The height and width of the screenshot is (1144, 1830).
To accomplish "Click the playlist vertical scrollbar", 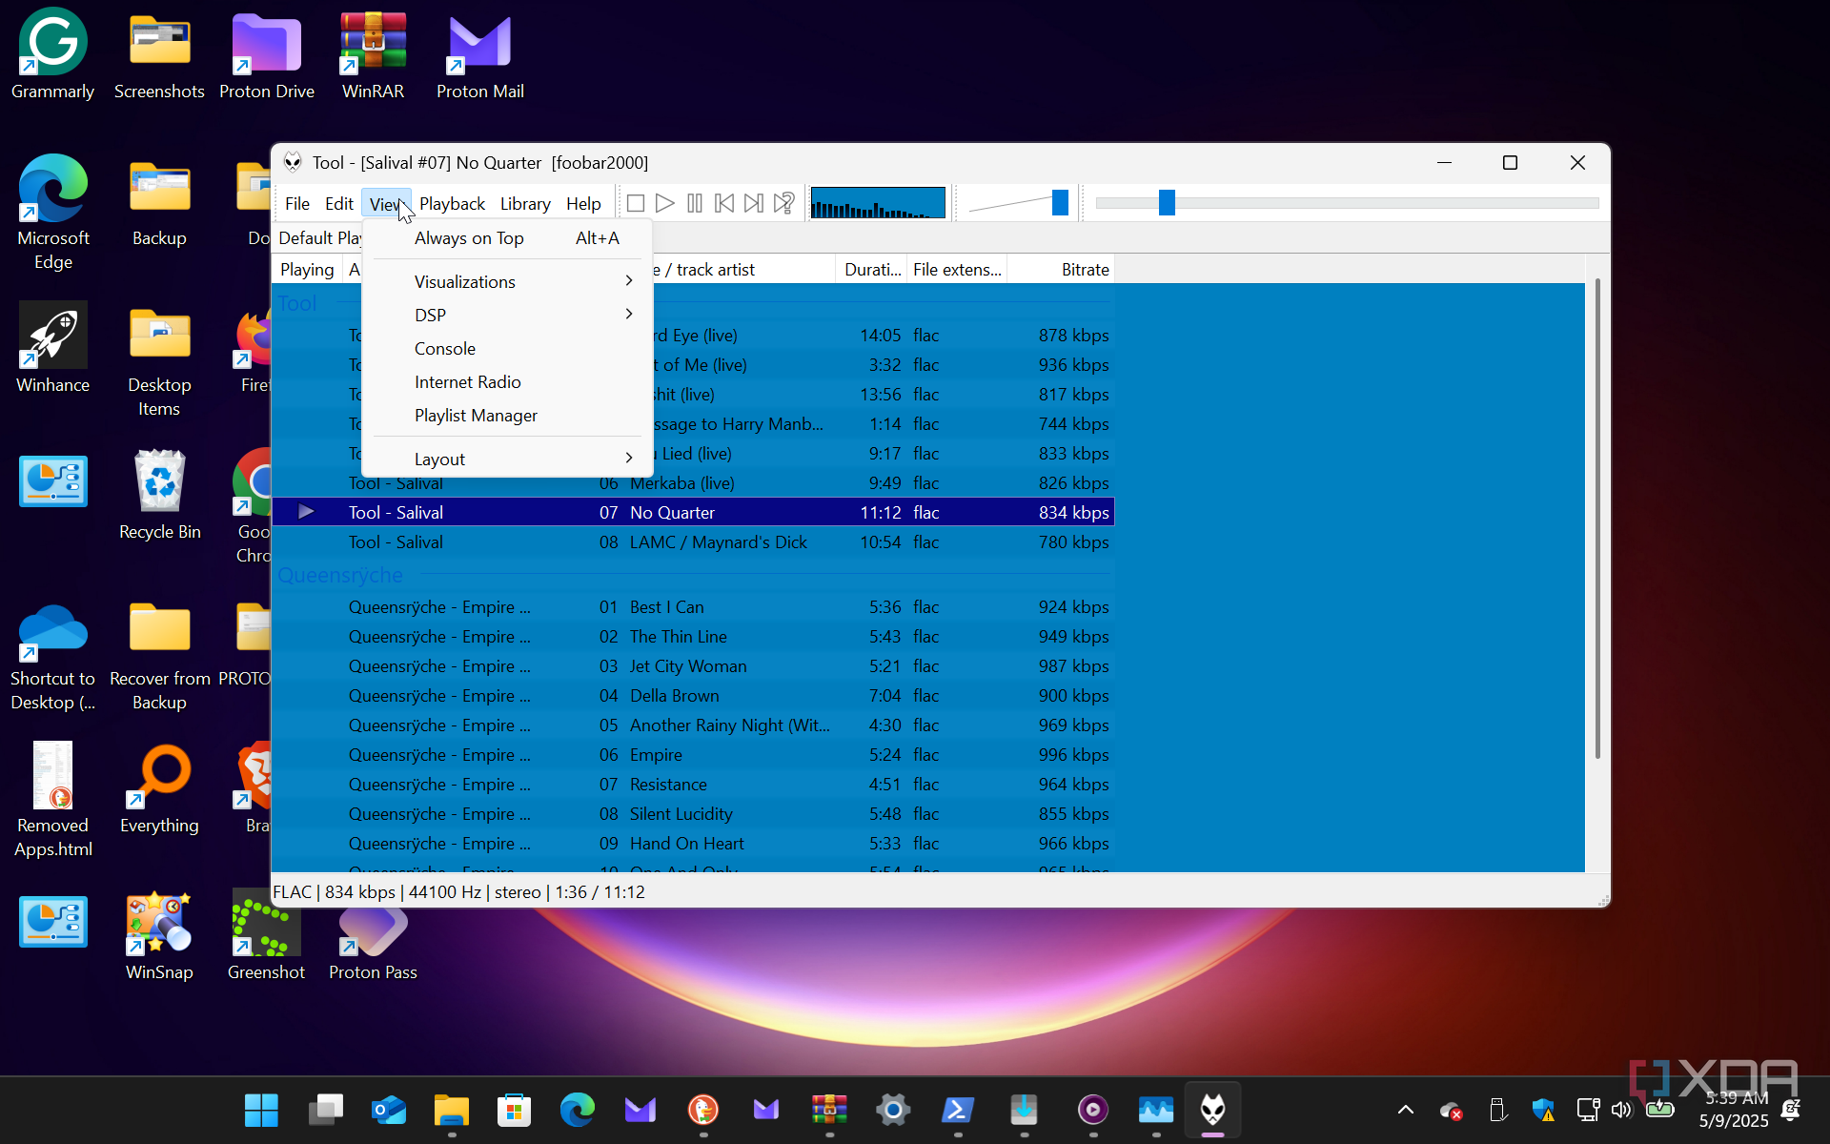I will coord(1597,520).
